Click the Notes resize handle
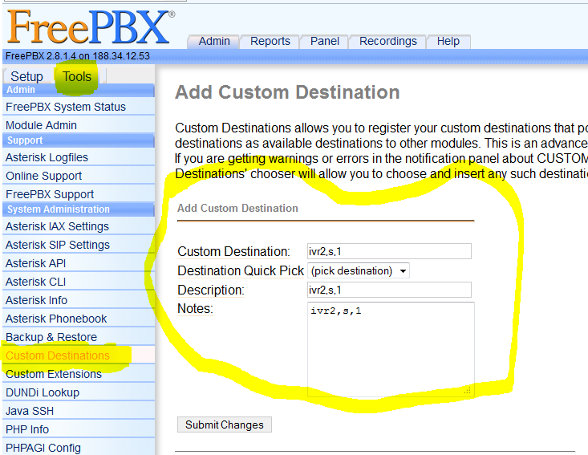588x455 pixels. click(468, 390)
